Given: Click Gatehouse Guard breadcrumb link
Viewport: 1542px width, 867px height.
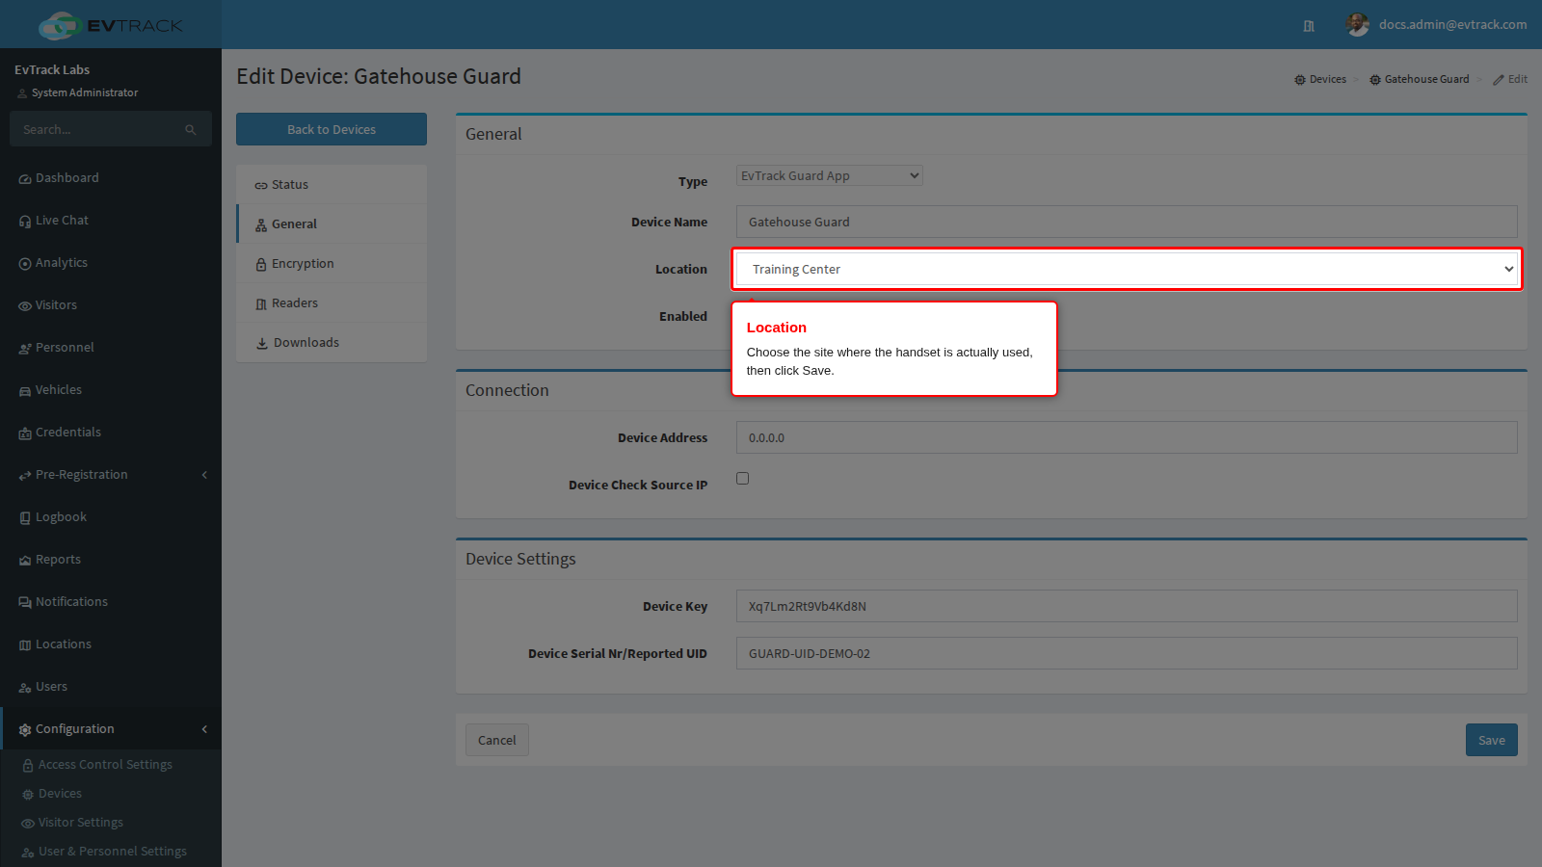Looking at the screenshot, I should (x=1420, y=79).
